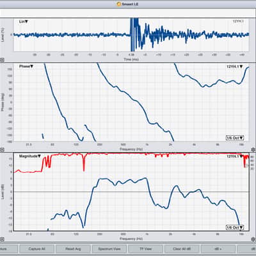Switch to Spectrum View
The height and width of the screenshot is (256, 256).
tap(109, 249)
